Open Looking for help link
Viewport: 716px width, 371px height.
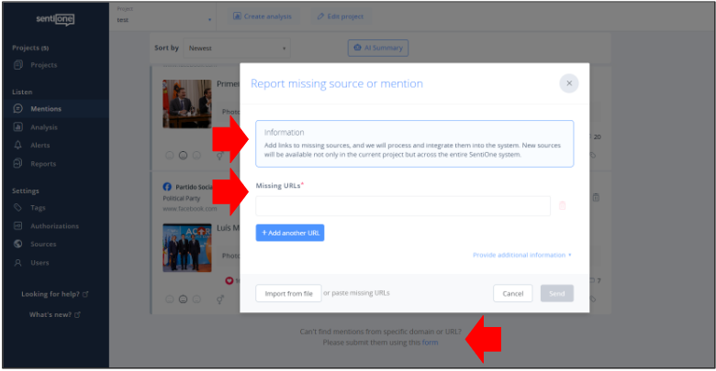coord(54,294)
